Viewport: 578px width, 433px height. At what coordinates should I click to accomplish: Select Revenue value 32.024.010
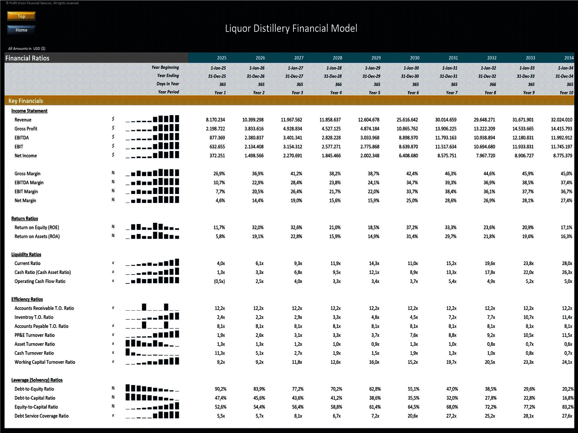tap(561, 120)
